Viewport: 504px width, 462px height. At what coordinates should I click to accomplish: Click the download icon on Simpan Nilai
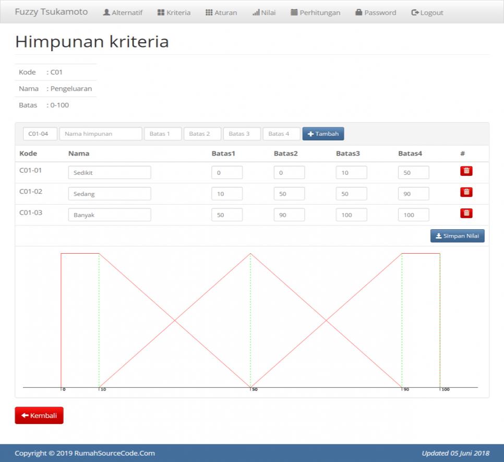438,235
